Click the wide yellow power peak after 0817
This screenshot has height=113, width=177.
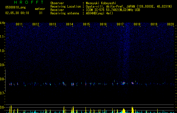coord(124,111)
